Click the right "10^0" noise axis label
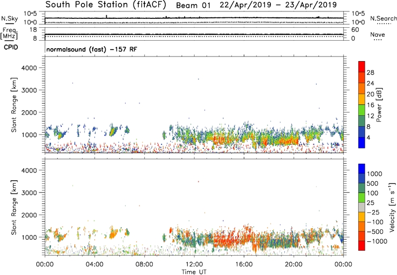 pyautogui.click(x=358, y=22)
